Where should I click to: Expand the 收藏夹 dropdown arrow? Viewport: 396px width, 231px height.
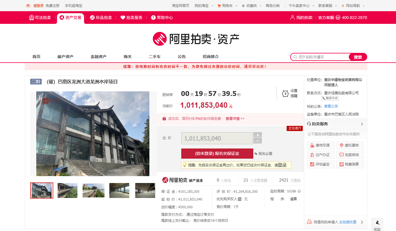point(260,6)
